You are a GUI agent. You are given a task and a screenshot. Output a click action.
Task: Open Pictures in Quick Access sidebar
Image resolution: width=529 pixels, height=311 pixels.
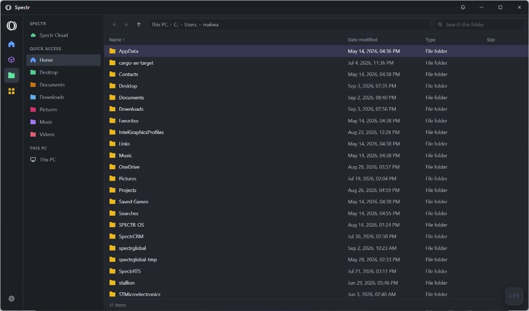point(64,110)
